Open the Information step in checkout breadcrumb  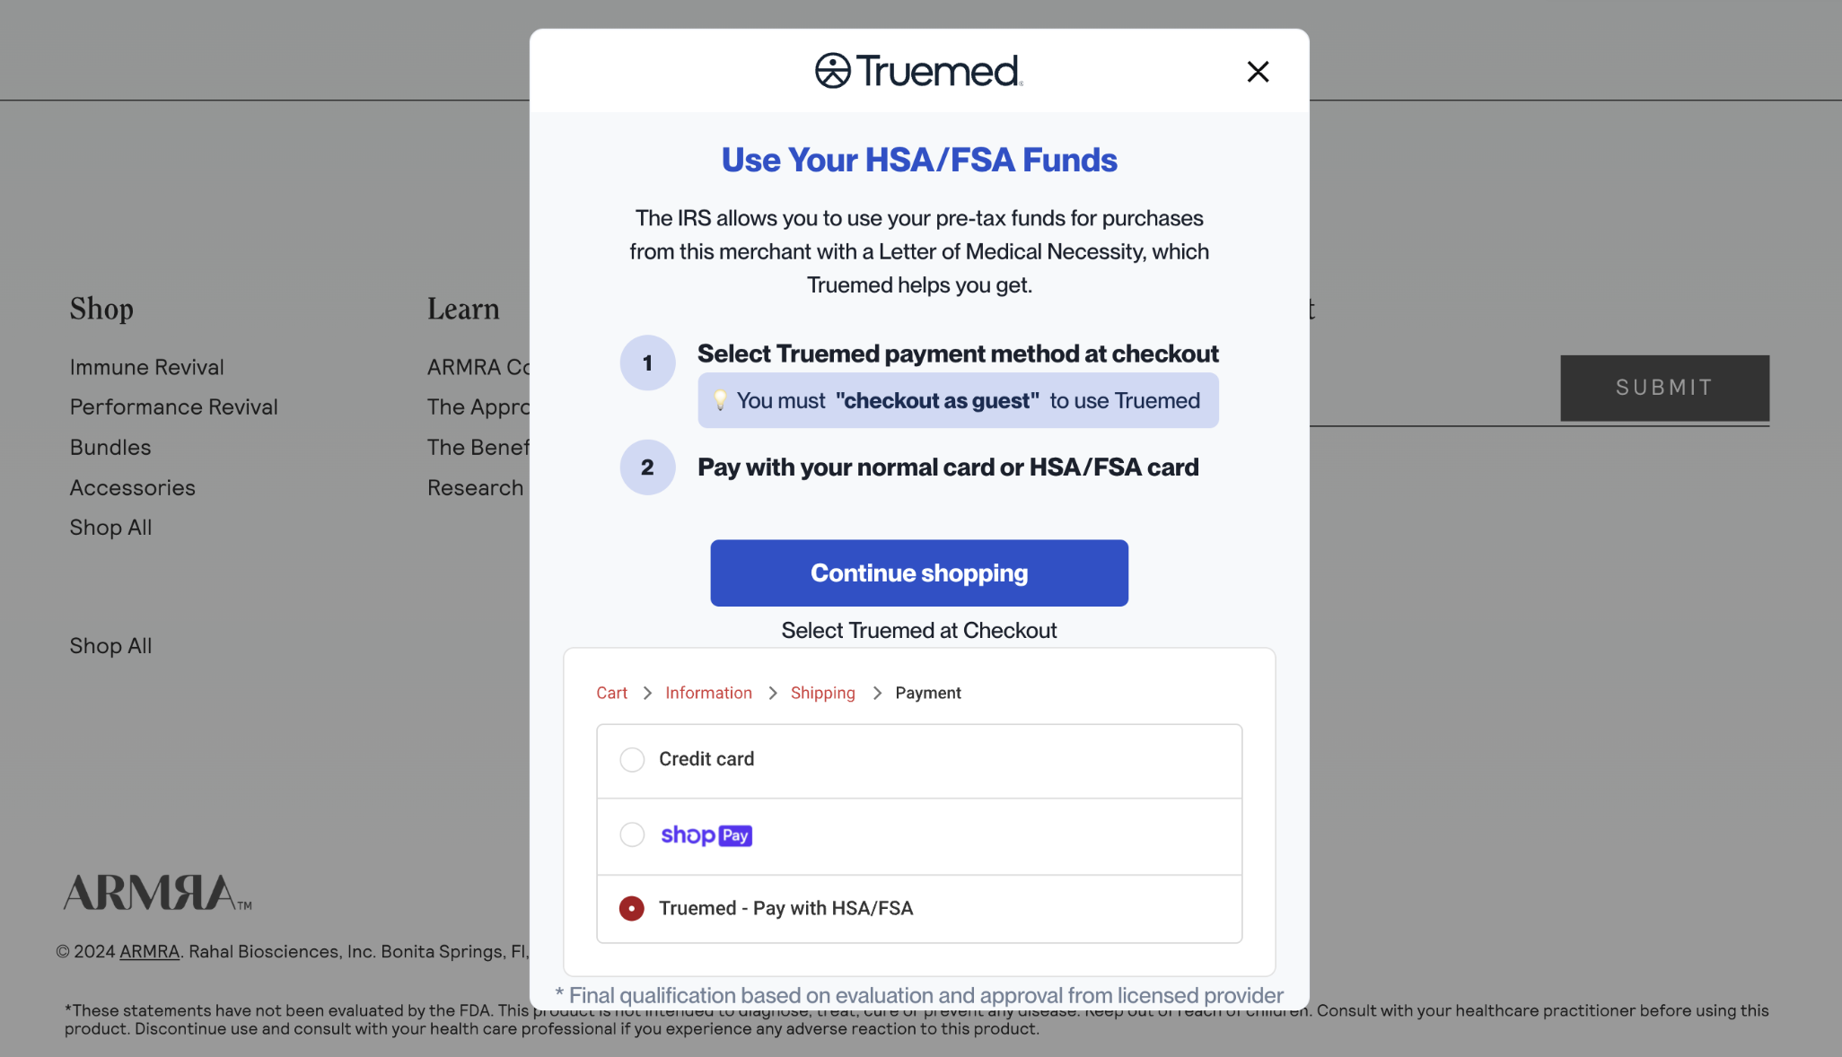click(708, 693)
